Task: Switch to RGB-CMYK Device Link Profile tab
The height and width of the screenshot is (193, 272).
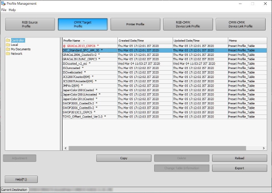Action: click(x=188, y=24)
